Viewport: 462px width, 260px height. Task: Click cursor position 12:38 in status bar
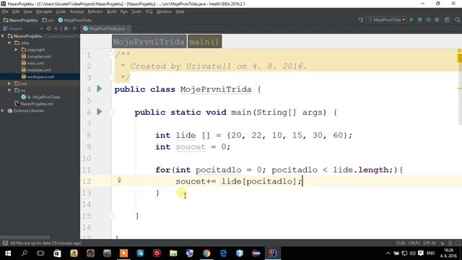[x=400, y=243]
